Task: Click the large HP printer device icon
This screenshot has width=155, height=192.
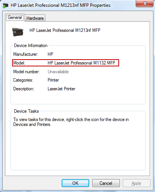Action: (18, 32)
